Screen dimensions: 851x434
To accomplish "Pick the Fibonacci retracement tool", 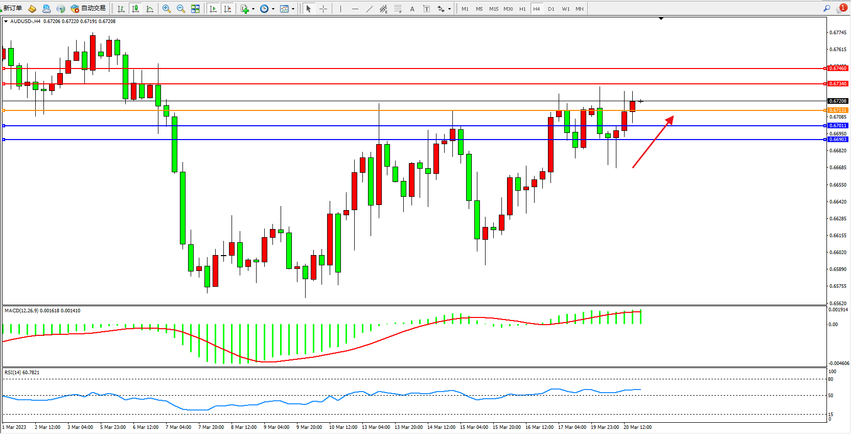I will [398, 9].
